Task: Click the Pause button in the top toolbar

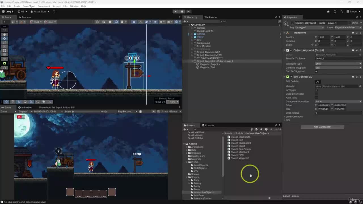Action: (182, 12)
